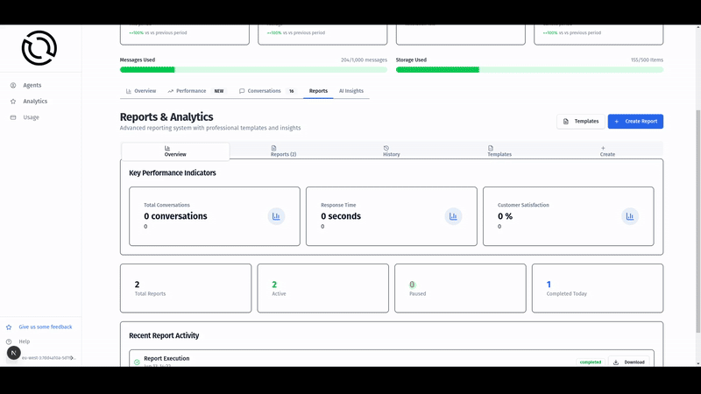701x394 pixels.
Task: Click the Agents sidebar icon
Action: coord(13,85)
